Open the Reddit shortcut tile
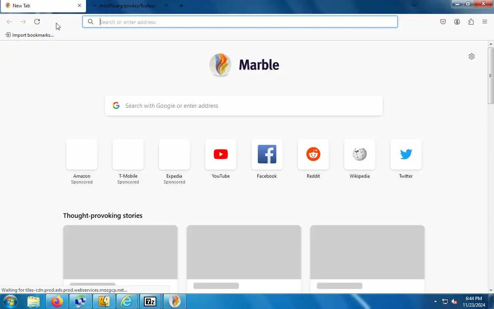 (313, 154)
